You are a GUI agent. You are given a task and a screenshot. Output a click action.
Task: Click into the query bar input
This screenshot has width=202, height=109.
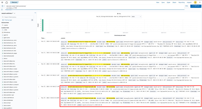(x=95, y=7)
